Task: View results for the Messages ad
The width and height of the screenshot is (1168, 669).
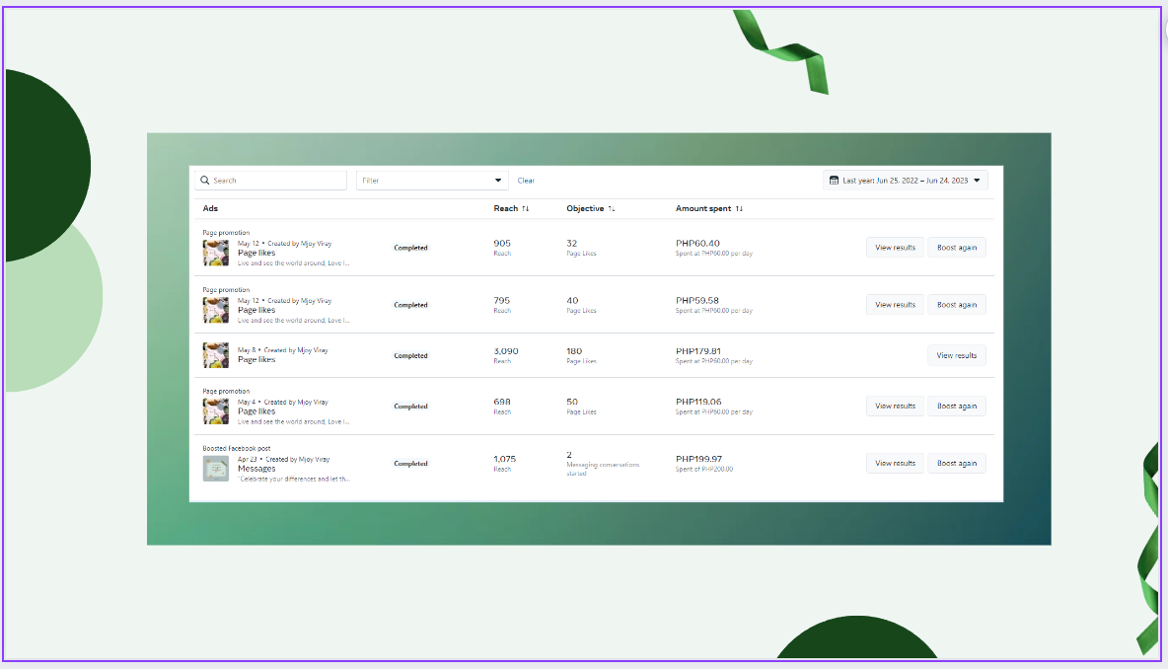Action: tap(896, 464)
